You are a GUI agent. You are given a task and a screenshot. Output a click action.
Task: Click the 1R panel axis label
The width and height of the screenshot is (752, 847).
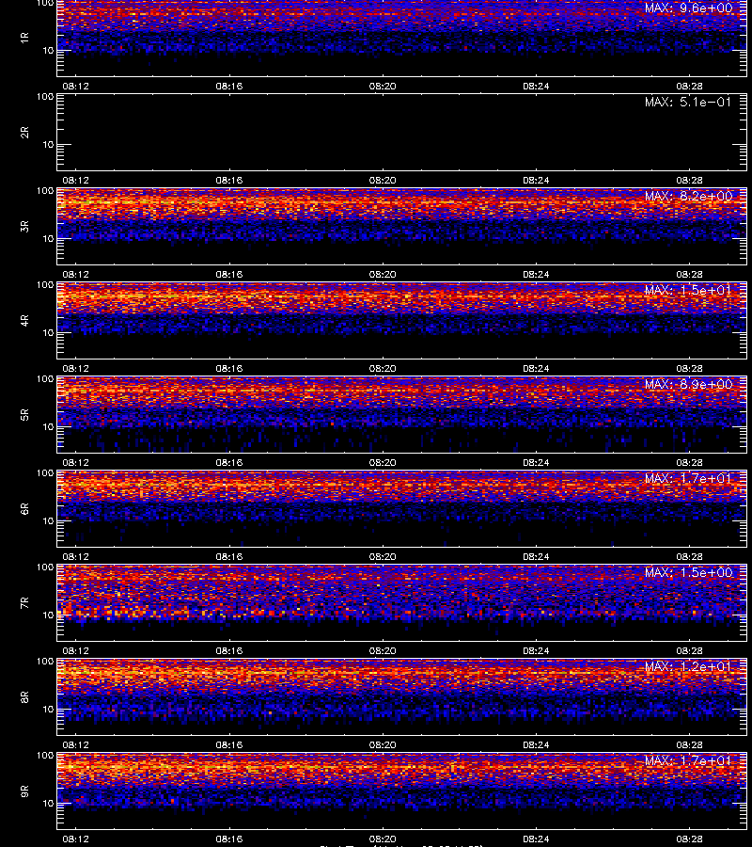24,38
